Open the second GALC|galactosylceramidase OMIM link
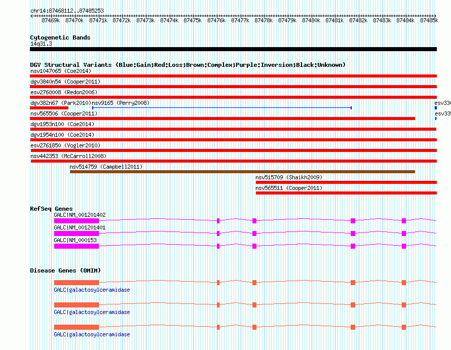The image size is (451, 350). point(92,312)
